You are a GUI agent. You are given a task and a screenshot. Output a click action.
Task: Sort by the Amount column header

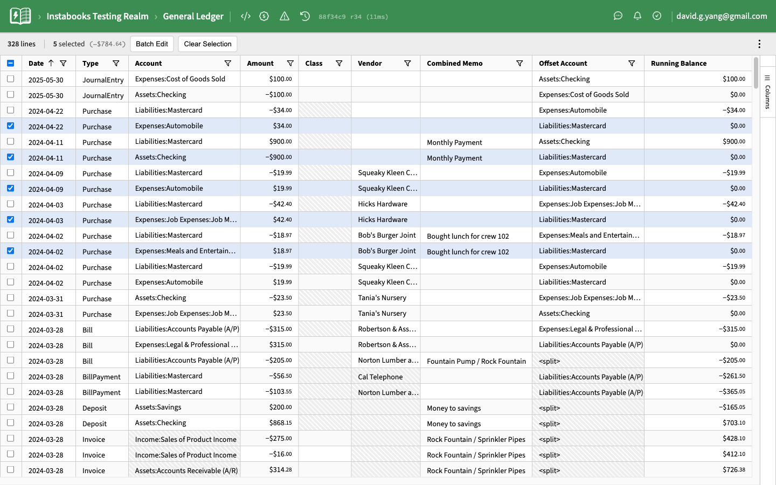[x=260, y=63]
